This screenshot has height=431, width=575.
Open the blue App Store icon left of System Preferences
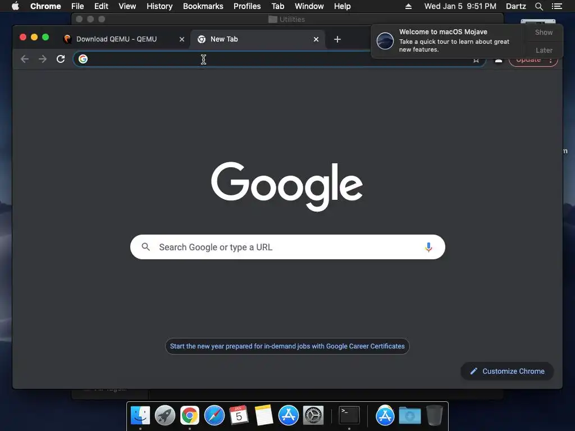[289, 415]
